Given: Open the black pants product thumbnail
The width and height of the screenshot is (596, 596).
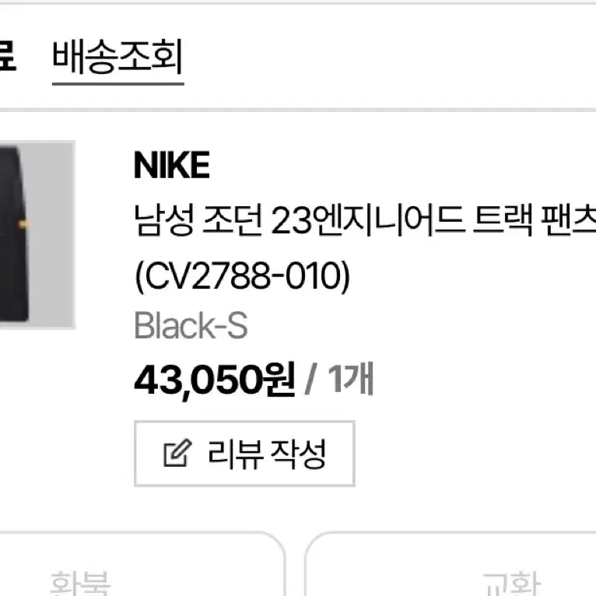Looking at the screenshot, I should point(37,234).
